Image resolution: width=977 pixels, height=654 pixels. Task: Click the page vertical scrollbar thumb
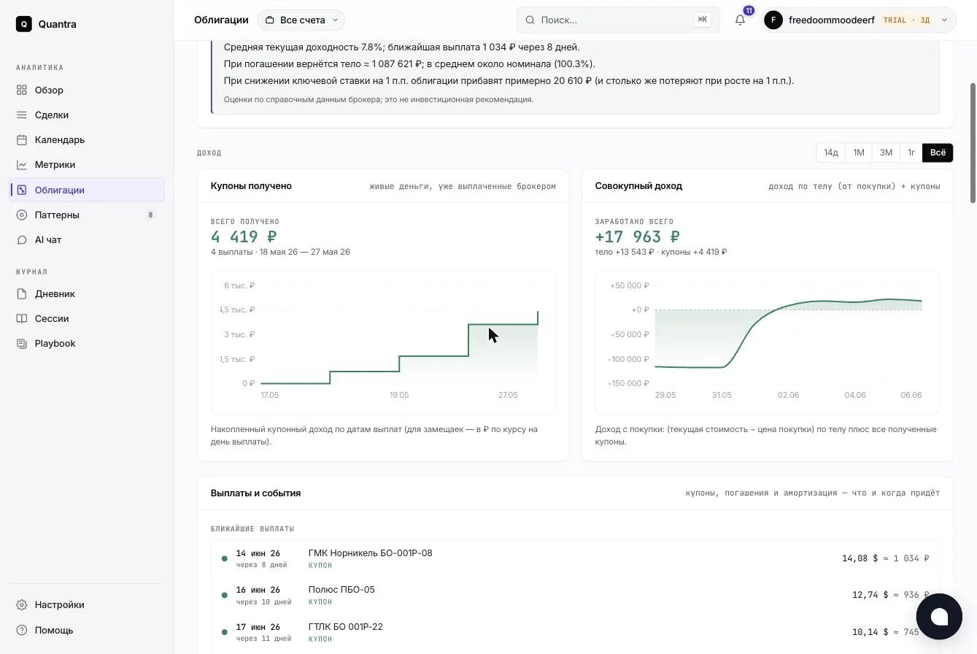point(973,142)
